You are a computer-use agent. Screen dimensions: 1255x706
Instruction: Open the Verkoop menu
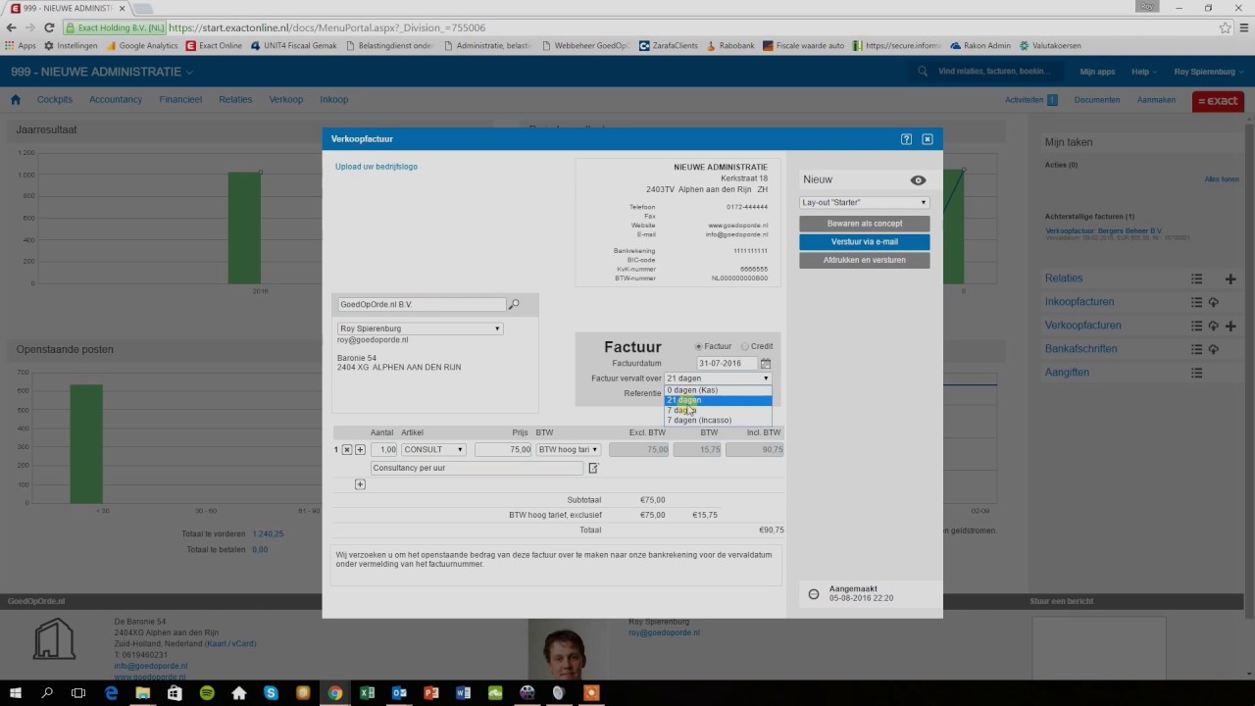[286, 100]
